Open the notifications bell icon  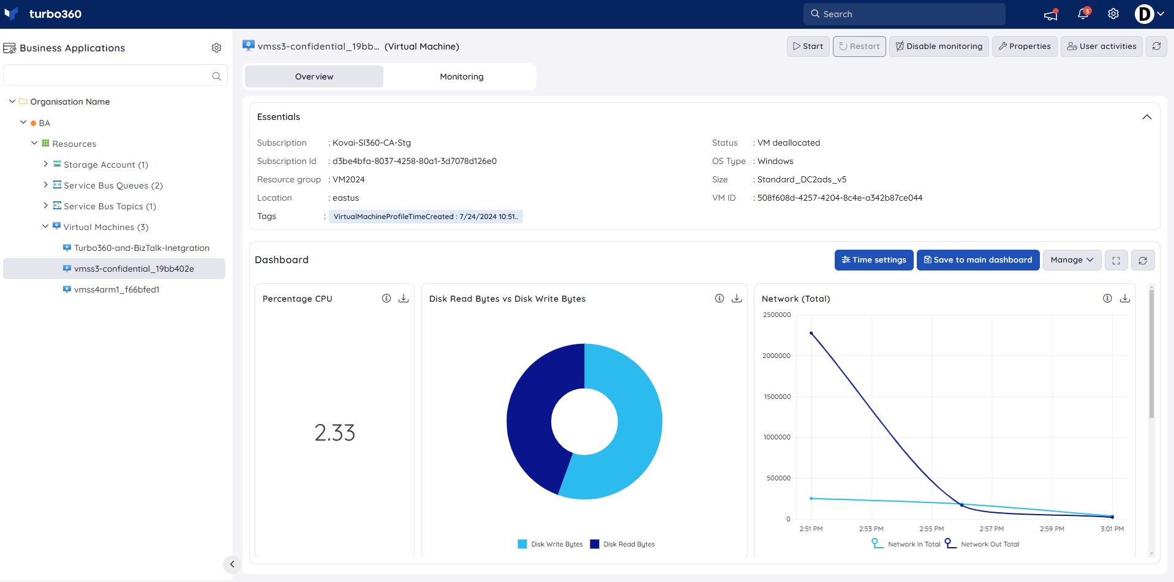(1083, 14)
